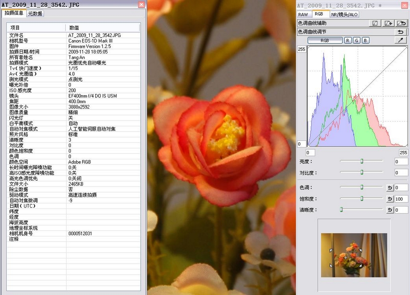The height and width of the screenshot is (295, 410).
Task: Reset the tone curve adjustment
Action: coord(401,32)
